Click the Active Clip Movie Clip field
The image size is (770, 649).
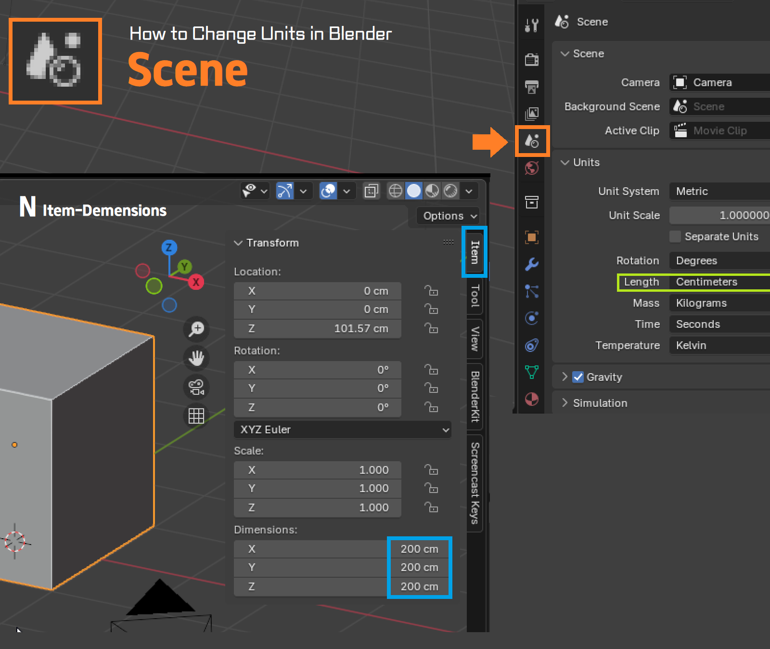[x=719, y=130]
